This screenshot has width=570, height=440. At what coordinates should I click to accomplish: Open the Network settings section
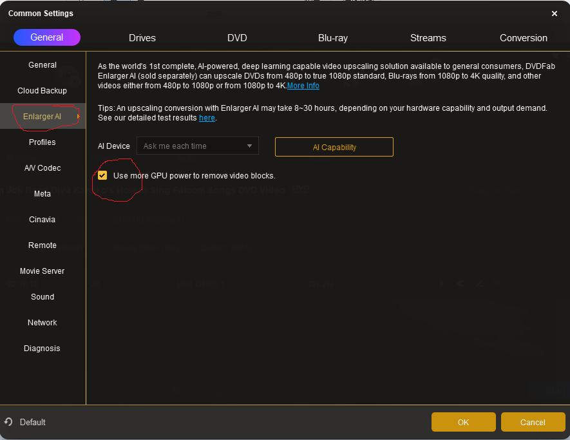[43, 323]
